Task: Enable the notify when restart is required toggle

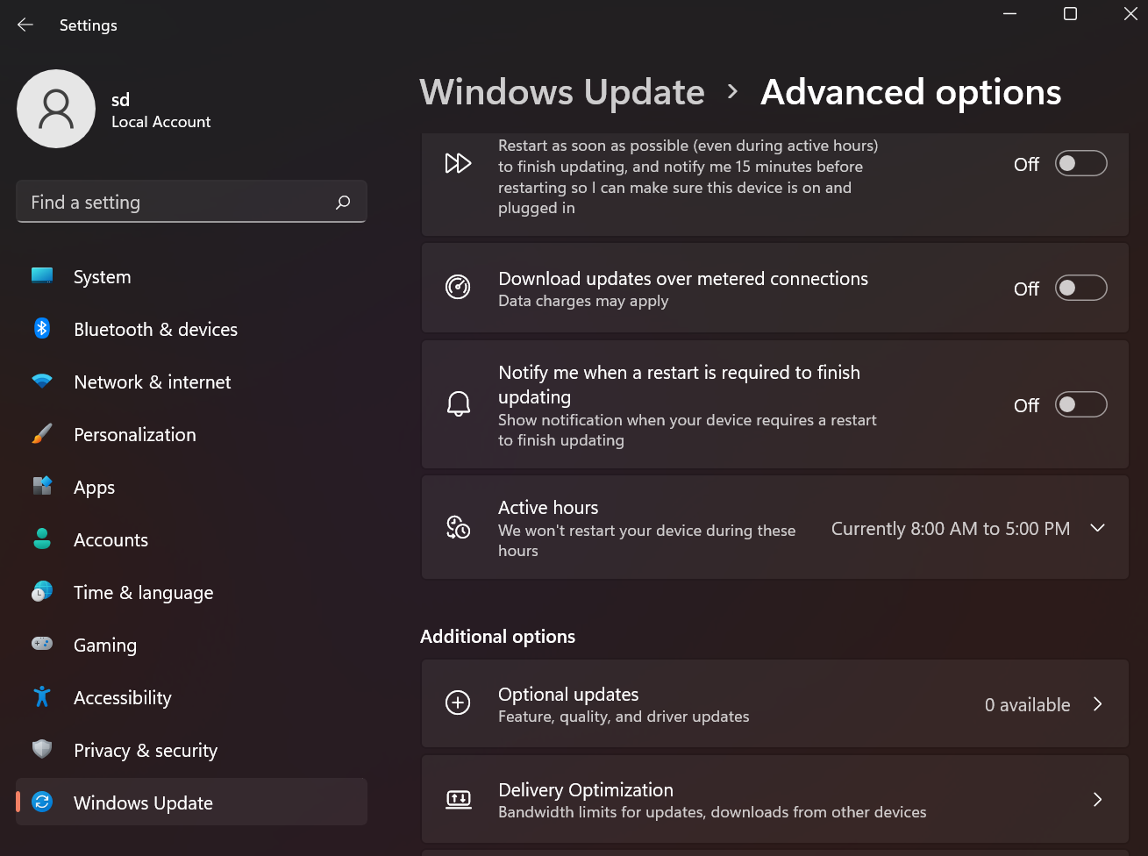Action: (x=1080, y=404)
